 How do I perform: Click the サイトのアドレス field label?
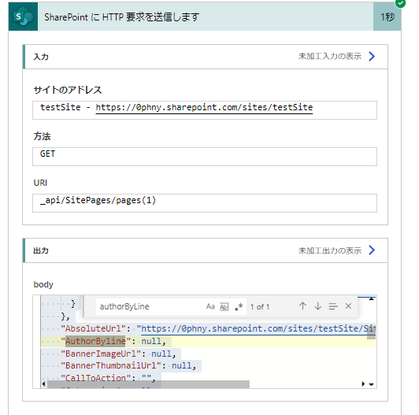tap(68, 90)
